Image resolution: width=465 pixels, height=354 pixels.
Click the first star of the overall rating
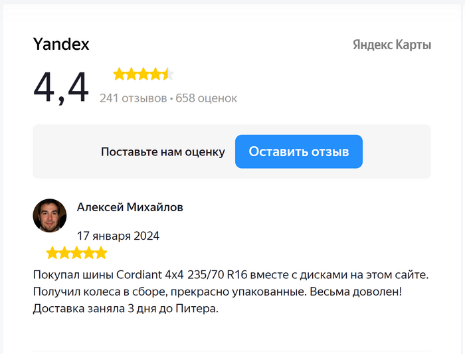tap(119, 74)
